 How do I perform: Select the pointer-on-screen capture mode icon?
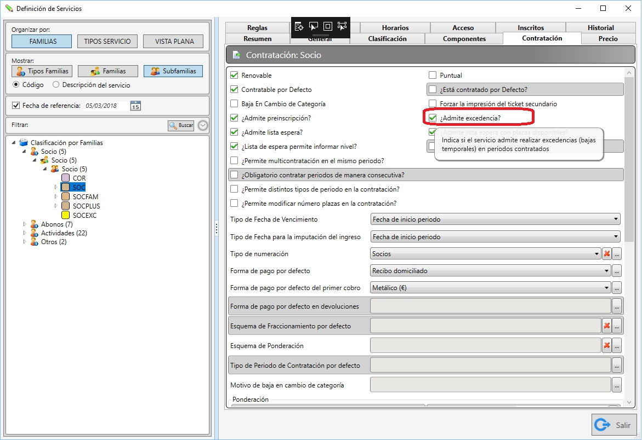[313, 27]
